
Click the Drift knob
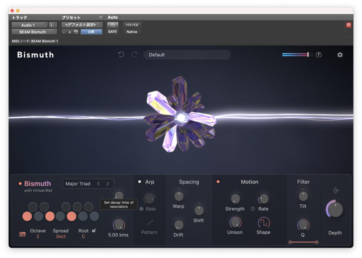[x=179, y=225]
